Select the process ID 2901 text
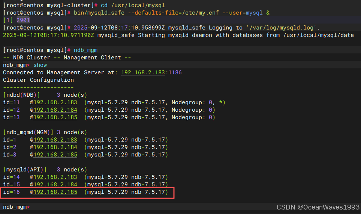361x214 pixels. (x=23, y=20)
